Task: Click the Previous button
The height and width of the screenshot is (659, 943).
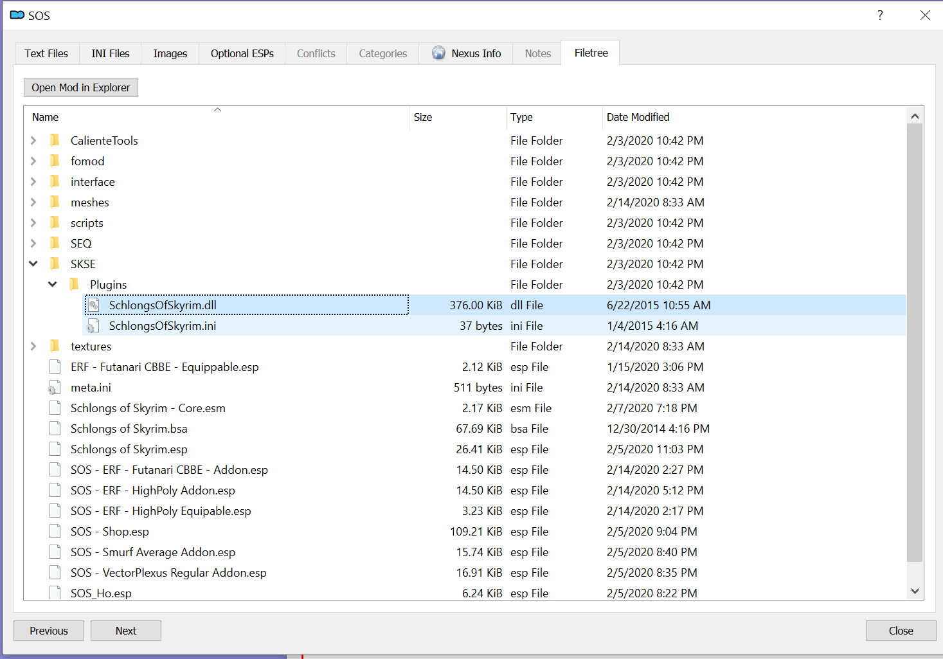Action: click(49, 631)
